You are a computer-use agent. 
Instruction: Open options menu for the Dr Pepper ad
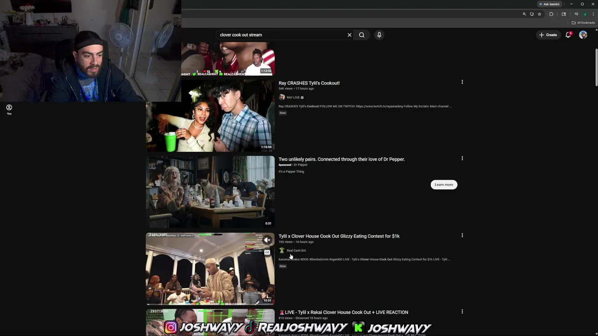point(462,158)
